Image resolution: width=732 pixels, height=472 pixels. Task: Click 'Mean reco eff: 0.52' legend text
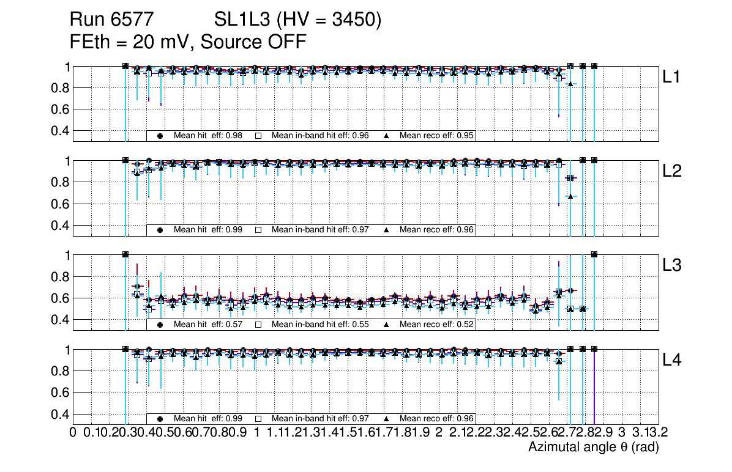coord(436,325)
